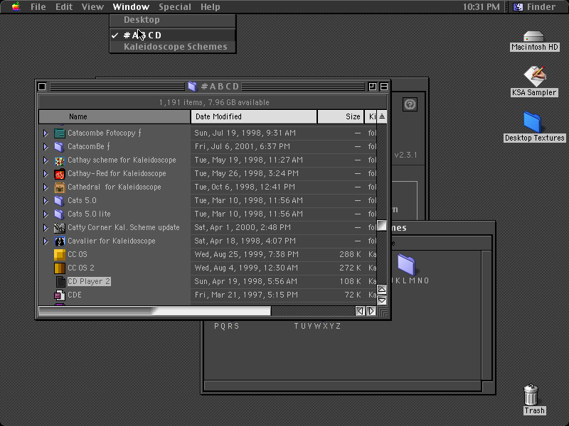Choose Desktop from the Window menu
This screenshot has width=569, height=426.
point(173,20)
